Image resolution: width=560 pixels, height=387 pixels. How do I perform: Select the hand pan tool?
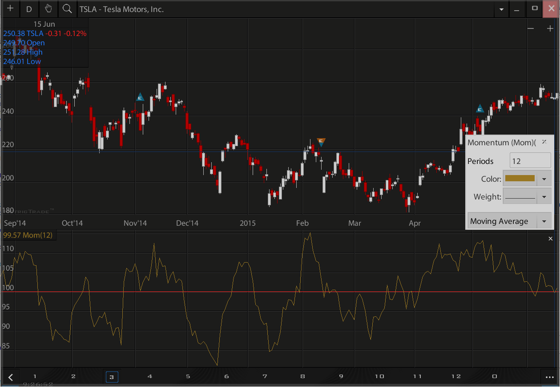coord(48,9)
